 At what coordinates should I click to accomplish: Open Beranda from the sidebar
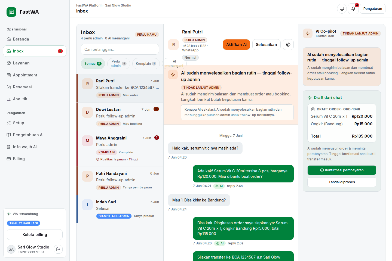(x=35, y=39)
